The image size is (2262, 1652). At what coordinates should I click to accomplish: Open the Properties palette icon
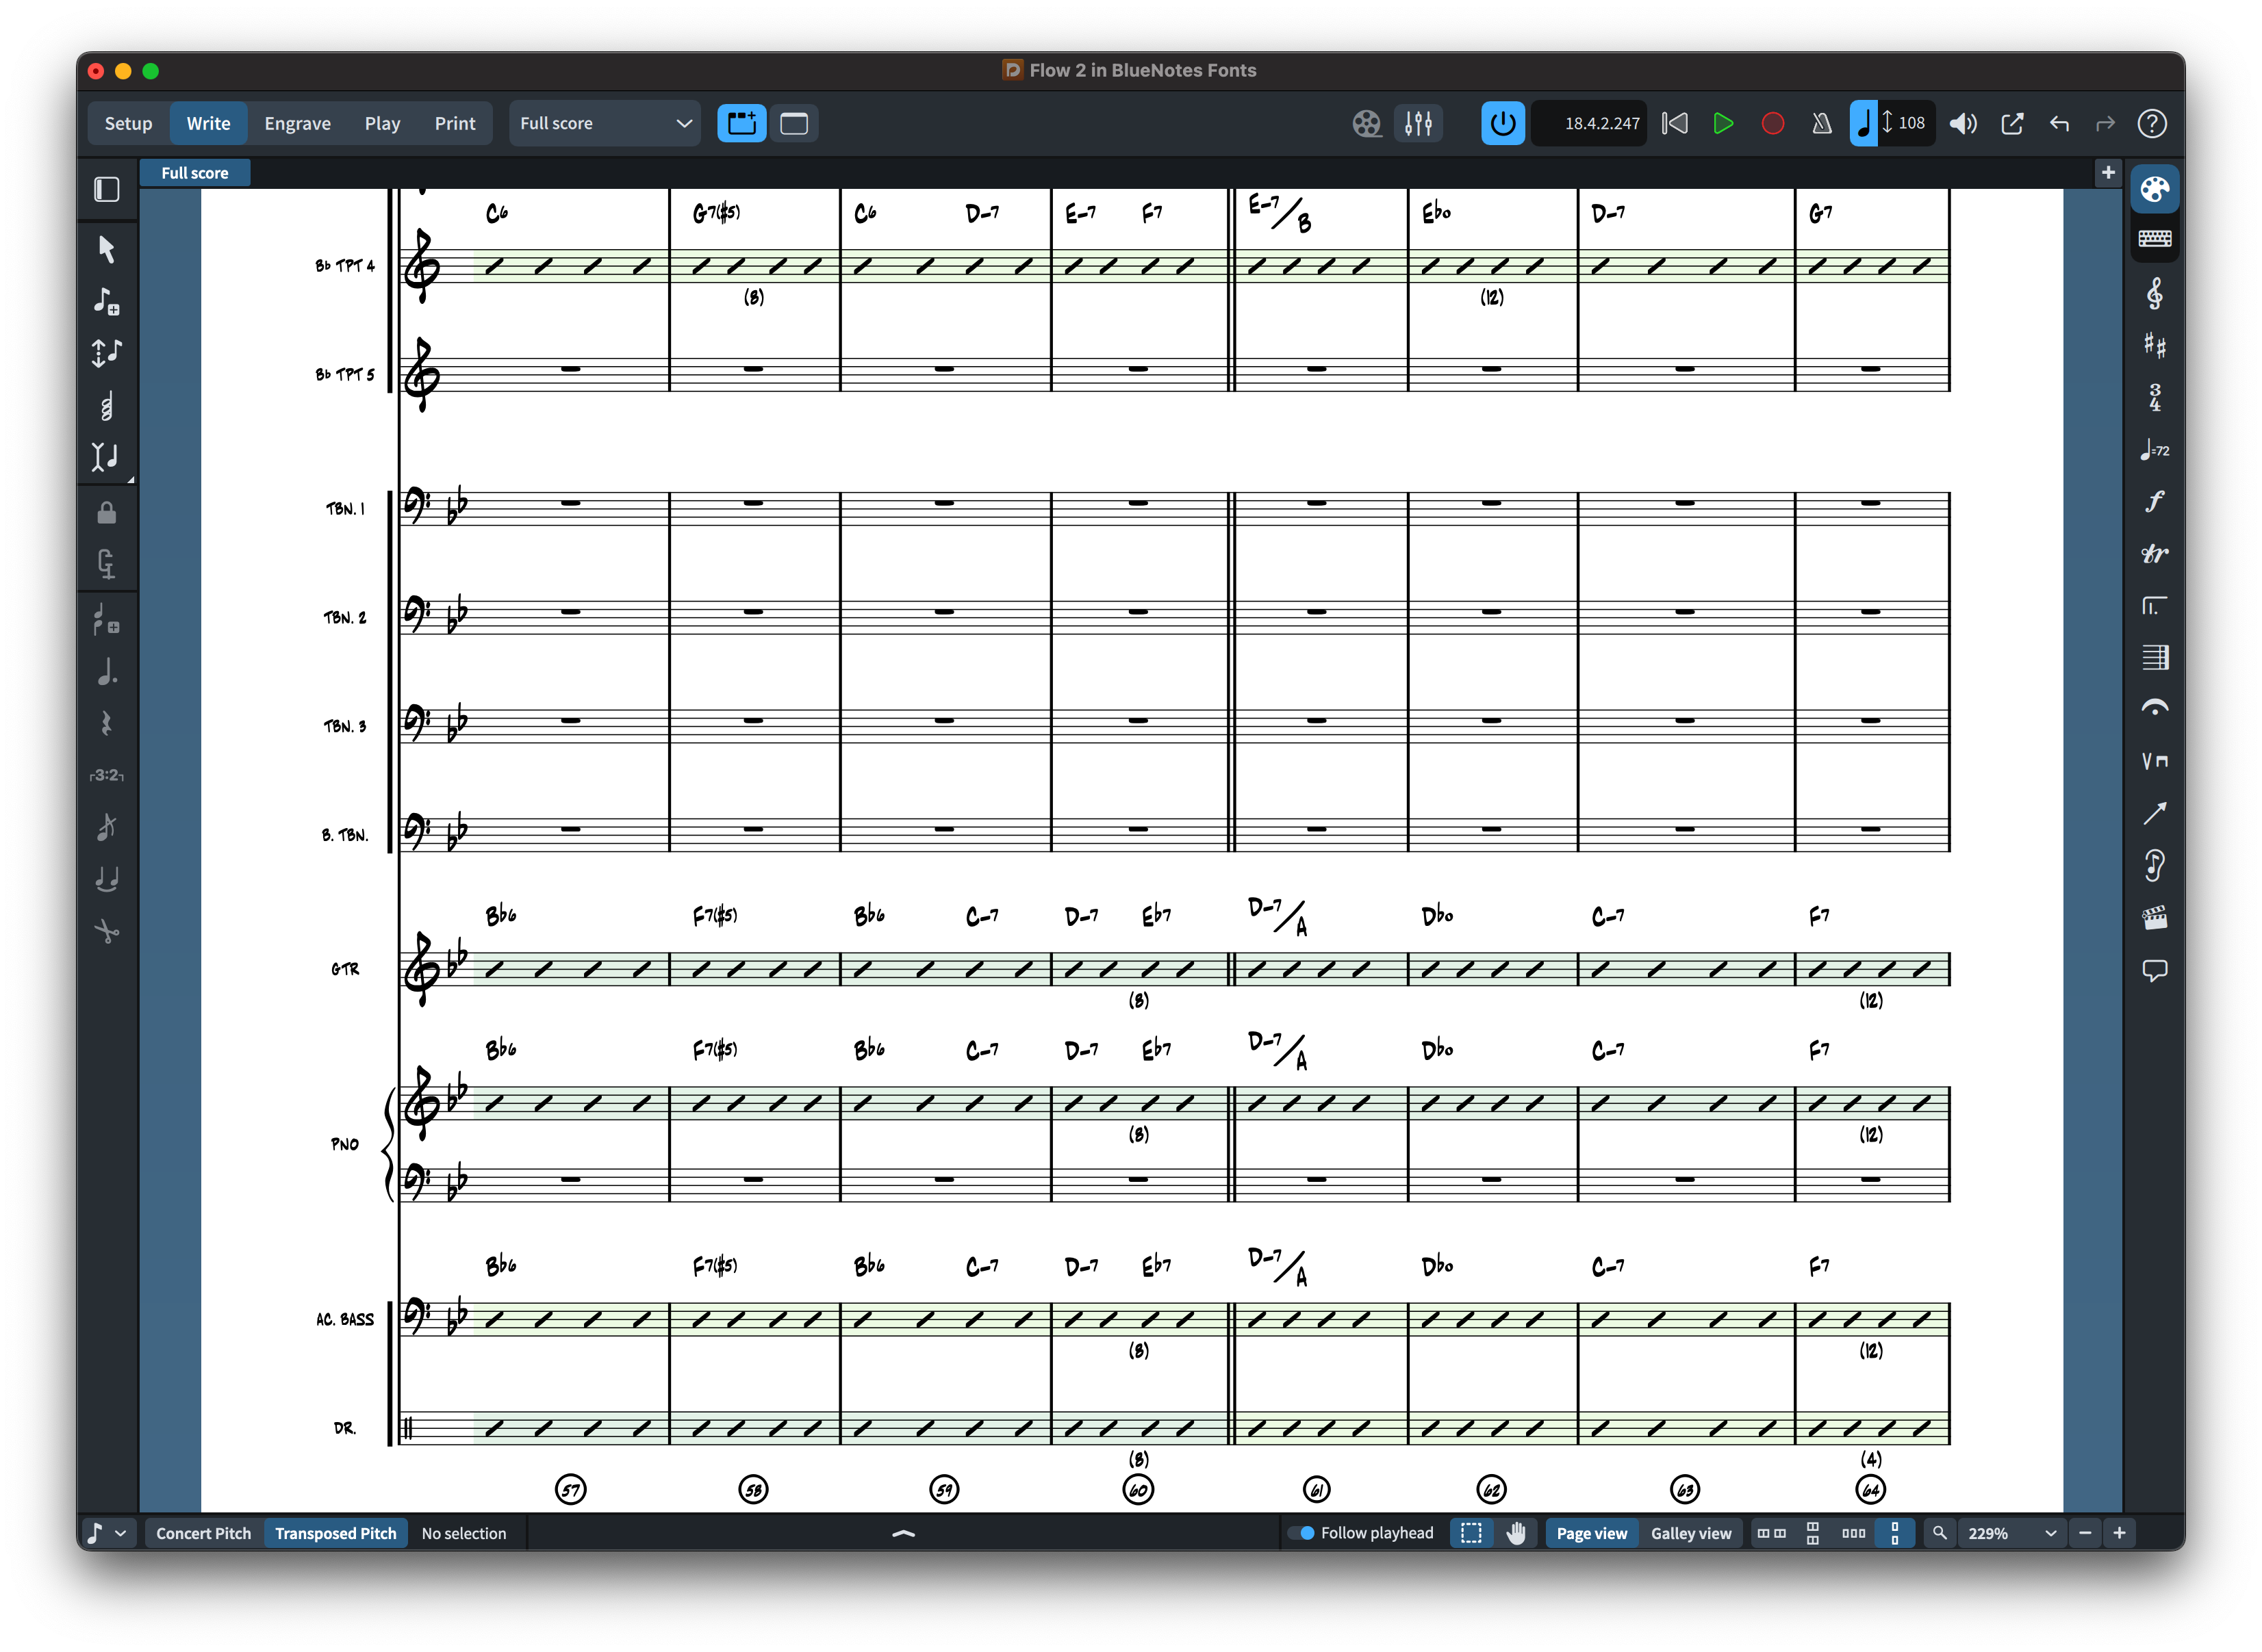click(2154, 189)
